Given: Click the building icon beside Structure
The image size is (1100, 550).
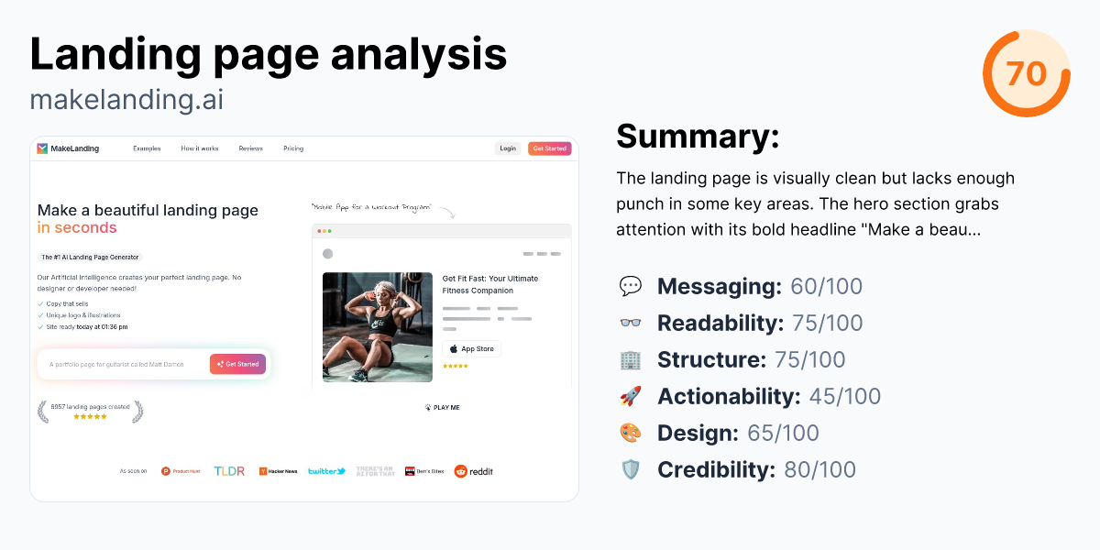Looking at the screenshot, I should [x=631, y=359].
